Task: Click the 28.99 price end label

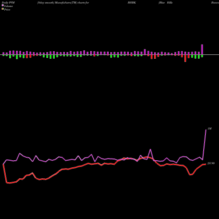Action: pyautogui.click(x=211, y=163)
